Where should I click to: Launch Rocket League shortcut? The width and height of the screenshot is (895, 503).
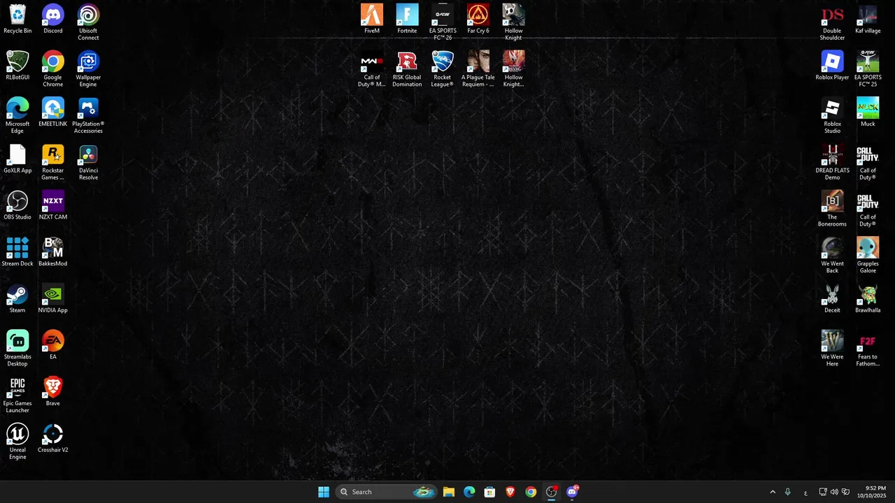[443, 69]
